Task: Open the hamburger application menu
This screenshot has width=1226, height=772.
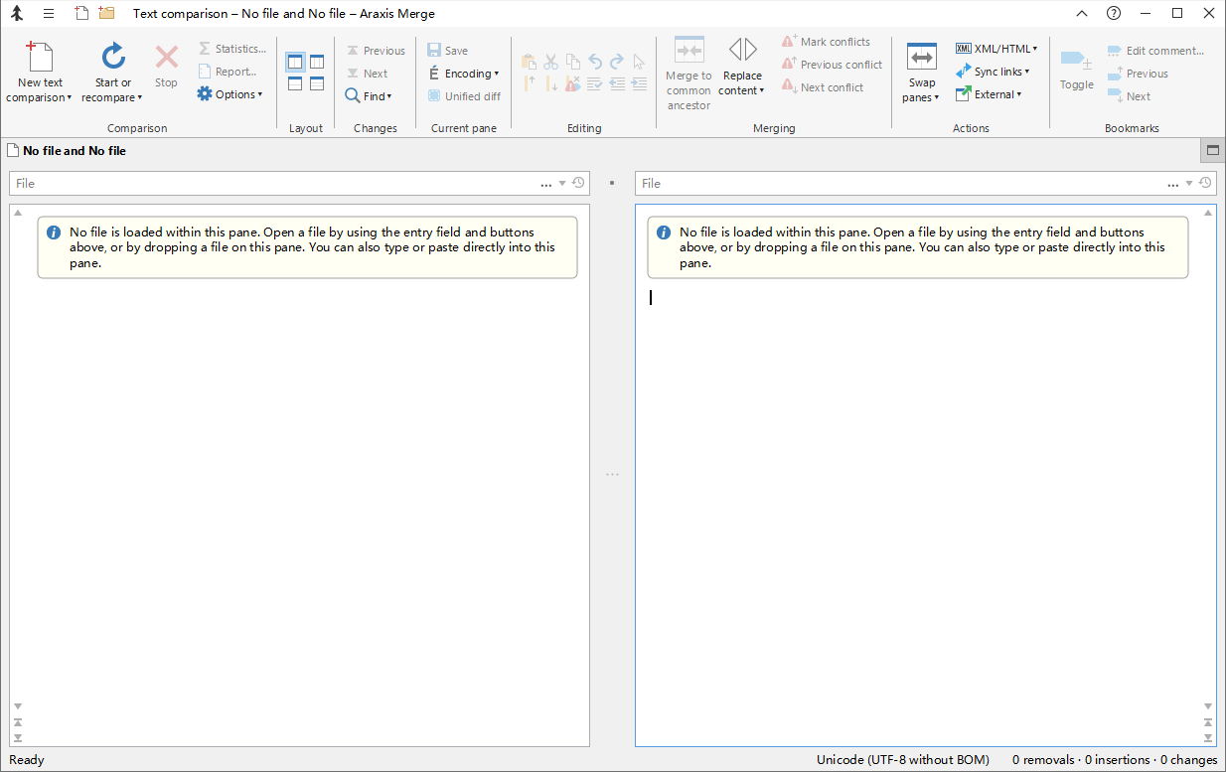Action: click(49, 14)
